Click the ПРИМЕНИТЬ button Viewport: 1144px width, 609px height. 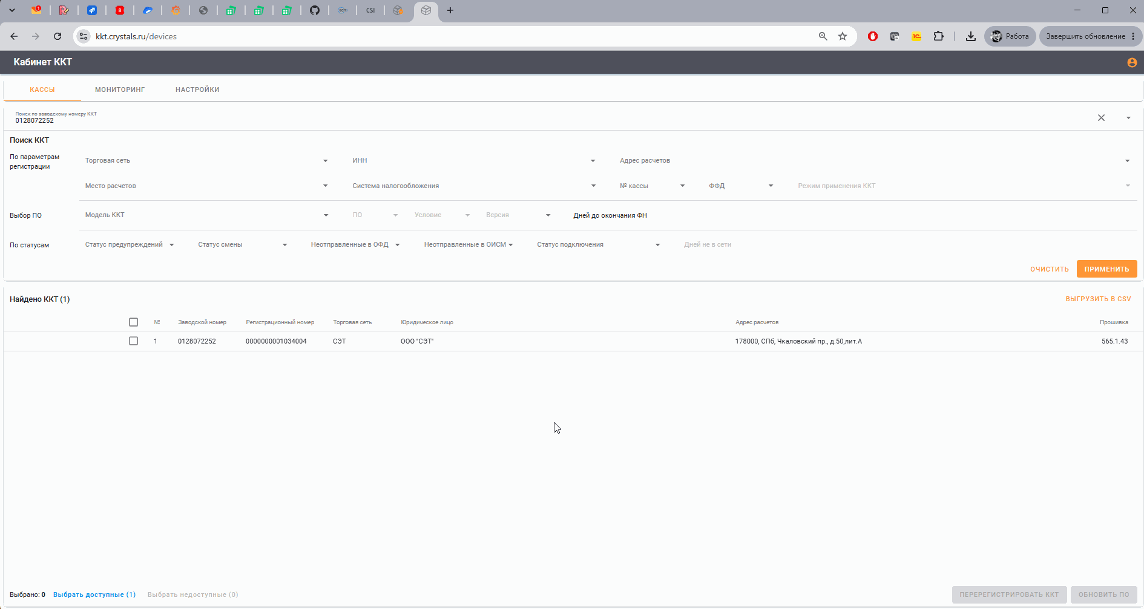click(1106, 269)
